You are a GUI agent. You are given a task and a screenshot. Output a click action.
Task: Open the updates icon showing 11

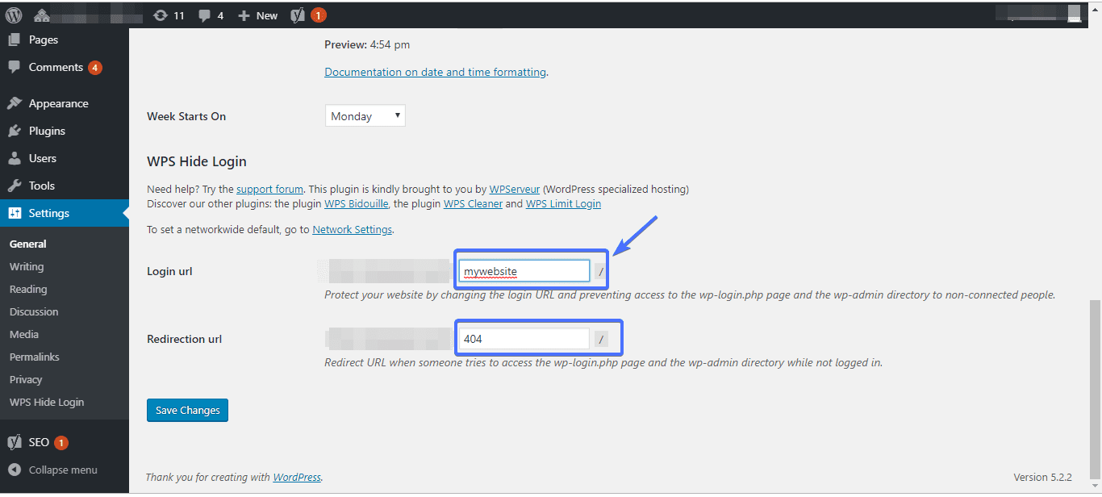(168, 15)
